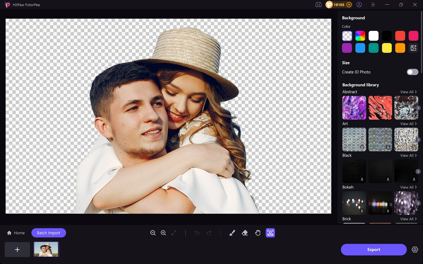Choose the purple background color
The height and width of the screenshot is (264, 423).
coord(347,48)
